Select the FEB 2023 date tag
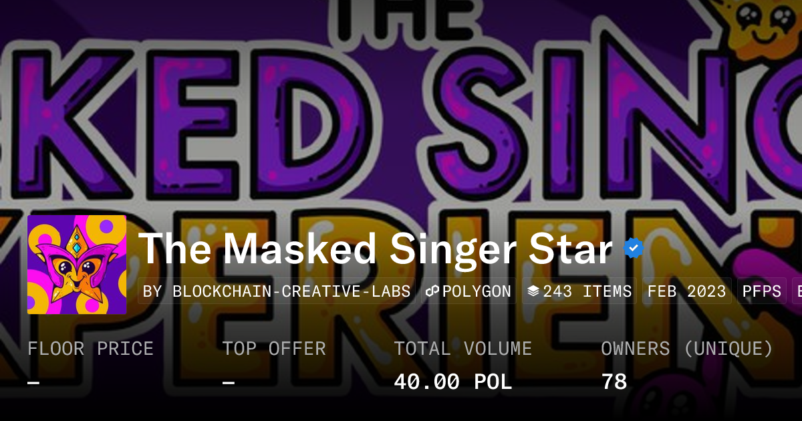Screen dimensions: 802x421 pos(687,291)
